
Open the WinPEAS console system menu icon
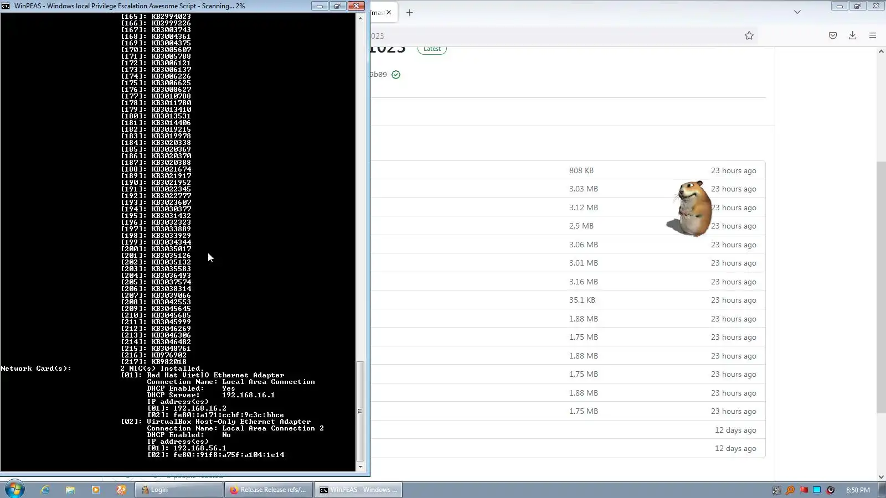pos(6,6)
